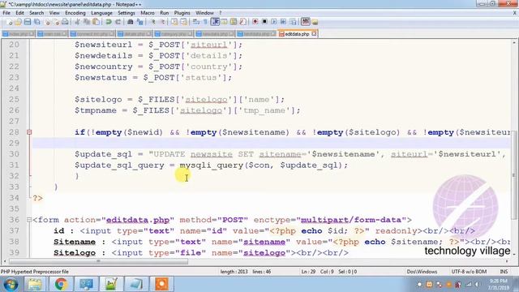This screenshot has height=292, width=519.
Task: Run macro multiple times icon
Action: coord(283,22)
